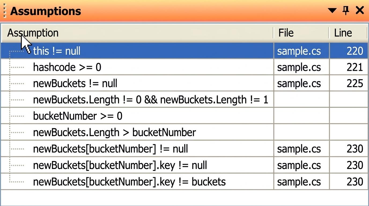This screenshot has width=369, height=206.
Task: Select 'newBuckets[bucketNumber] != null' row
Action: [x=184, y=149]
